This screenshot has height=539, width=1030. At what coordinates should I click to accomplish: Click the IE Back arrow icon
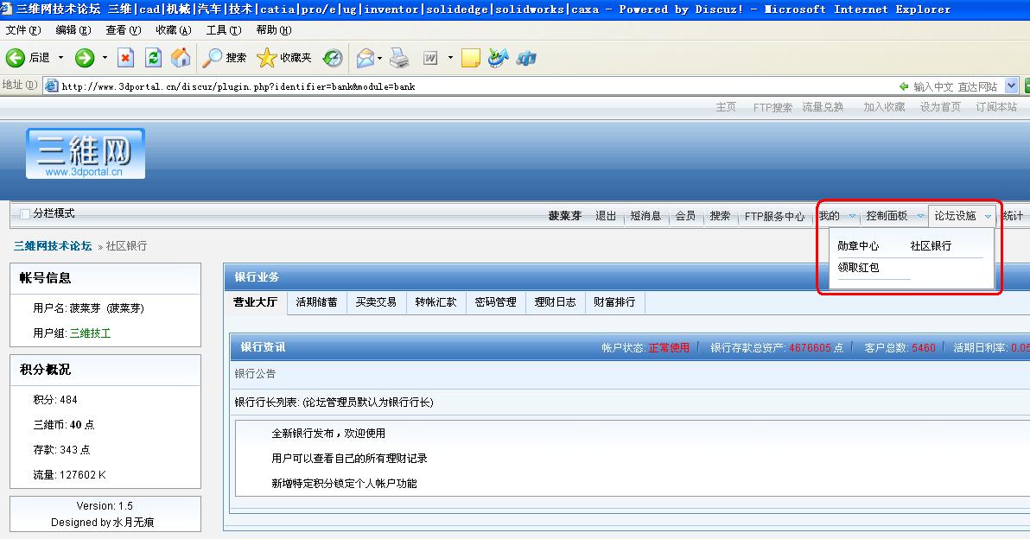coord(15,58)
